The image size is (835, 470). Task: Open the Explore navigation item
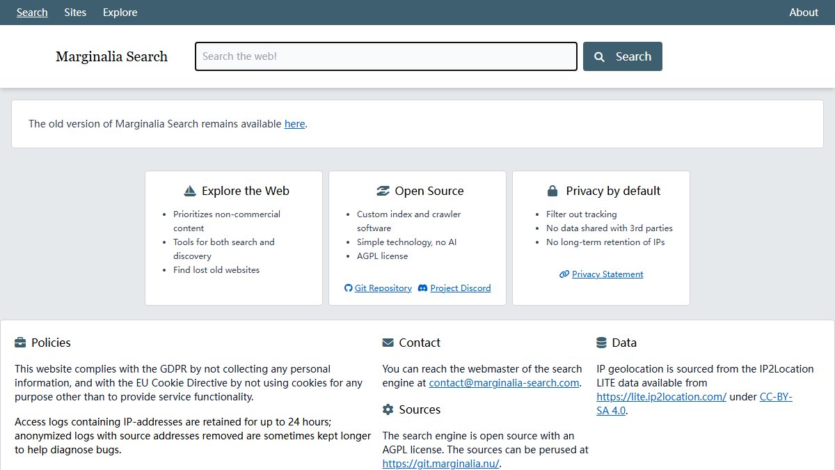pyautogui.click(x=120, y=13)
